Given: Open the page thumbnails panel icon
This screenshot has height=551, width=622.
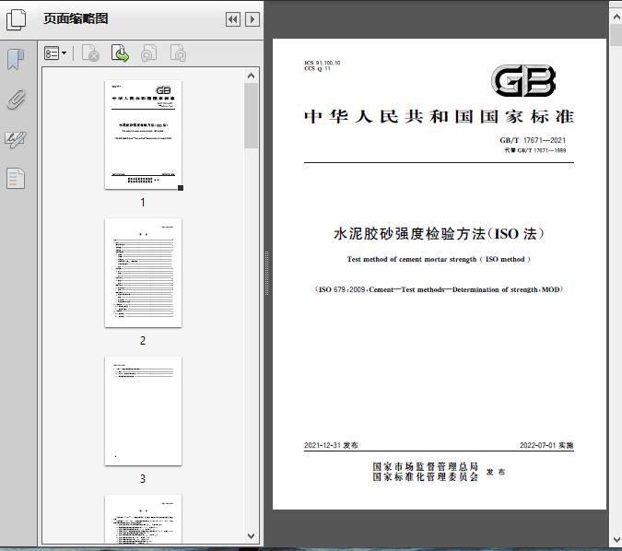Looking at the screenshot, I should pos(17,19).
